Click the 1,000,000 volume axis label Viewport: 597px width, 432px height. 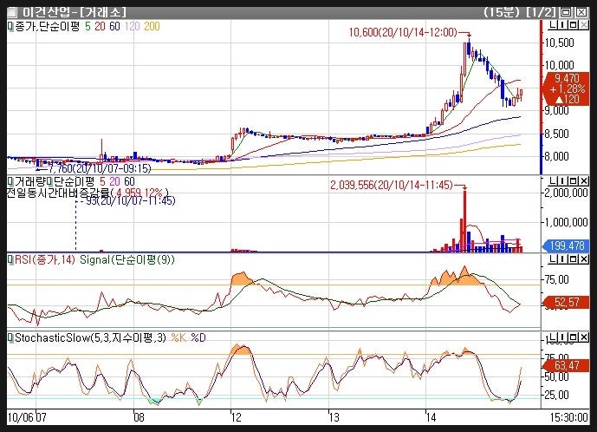coord(567,222)
